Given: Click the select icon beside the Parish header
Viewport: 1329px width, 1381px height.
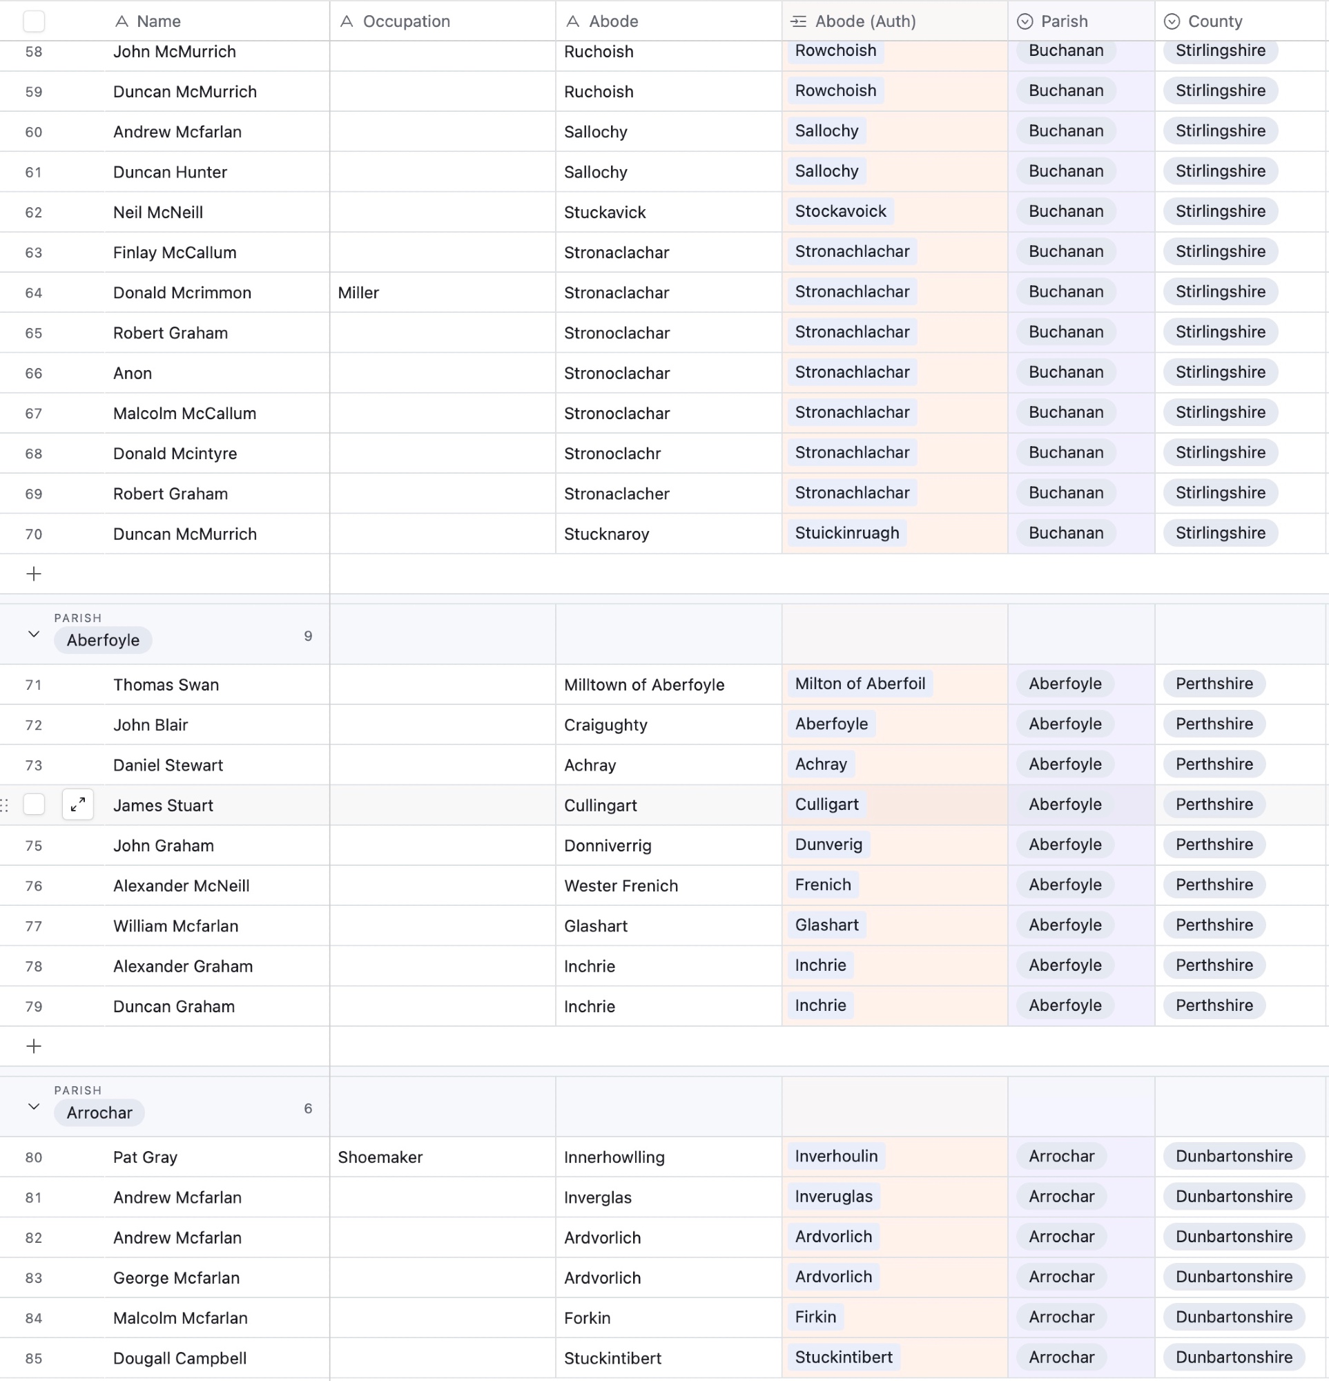Looking at the screenshot, I should point(1025,21).
